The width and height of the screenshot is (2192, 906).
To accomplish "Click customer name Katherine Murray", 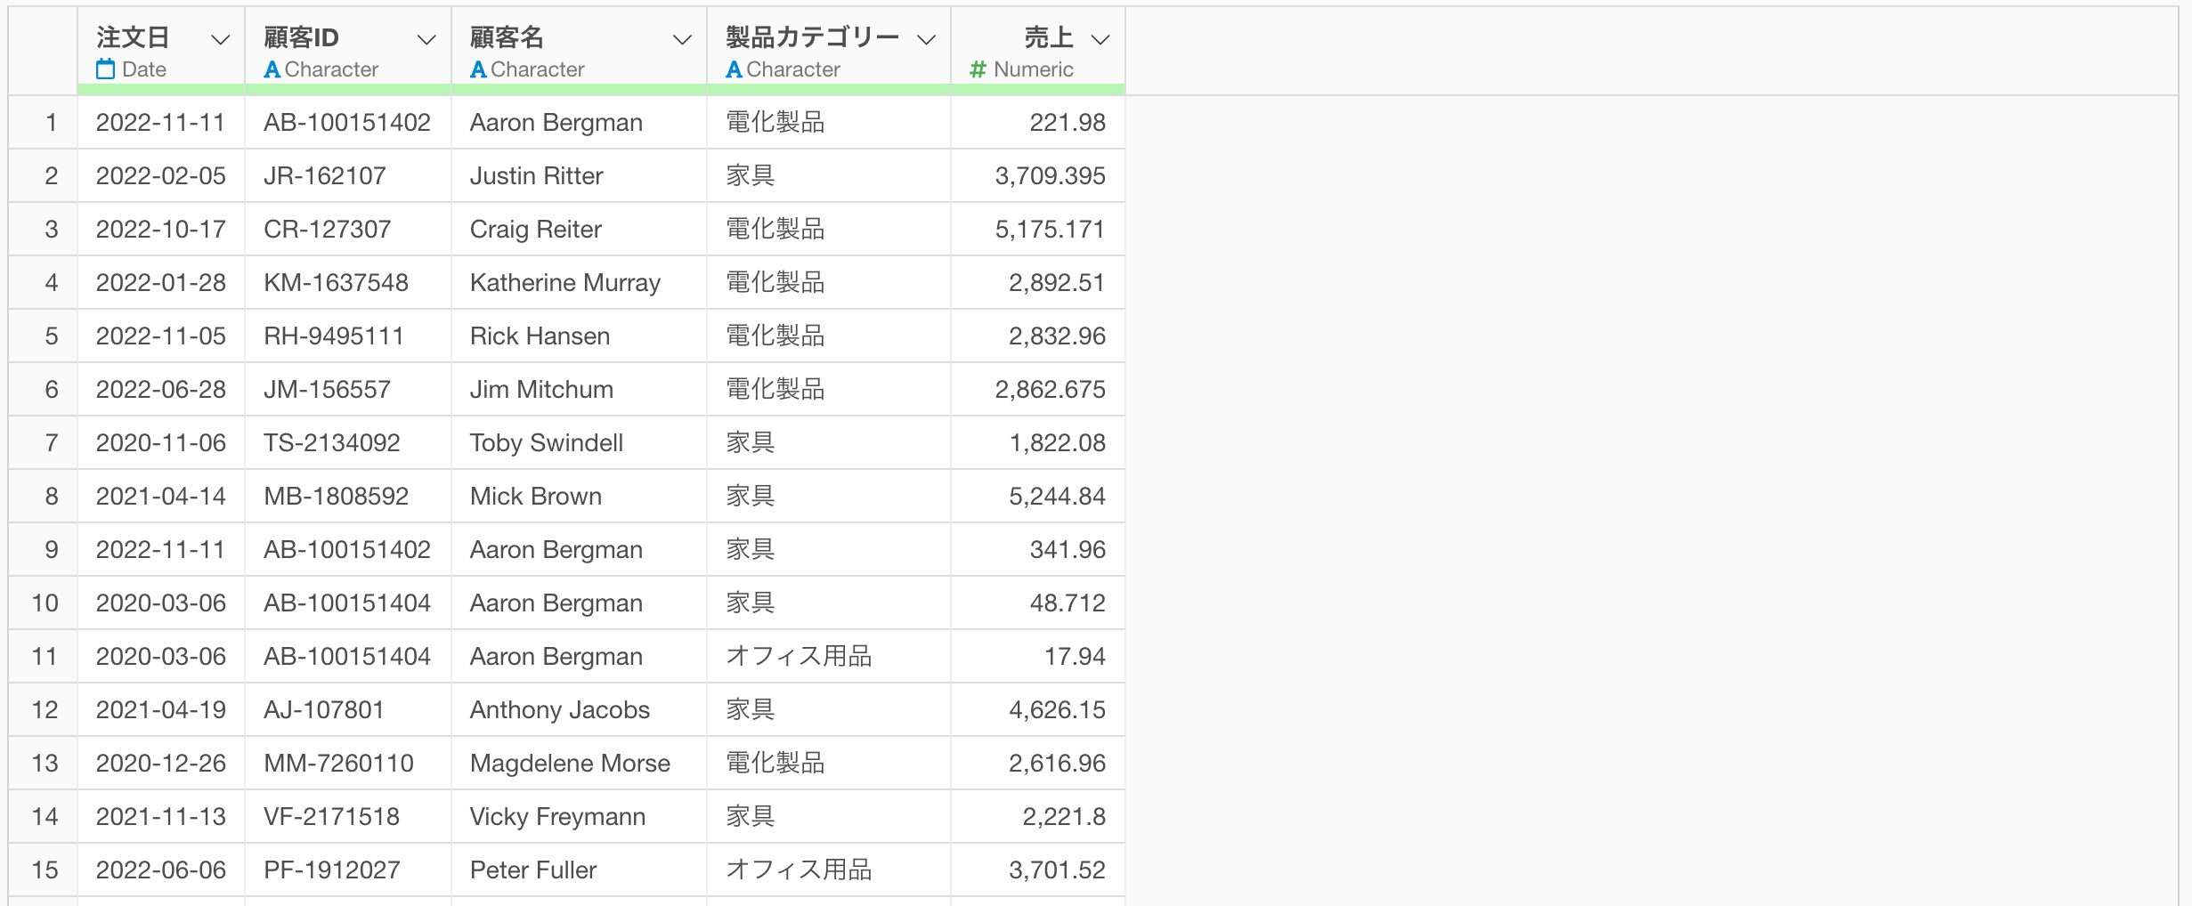I will click(565, 283).
